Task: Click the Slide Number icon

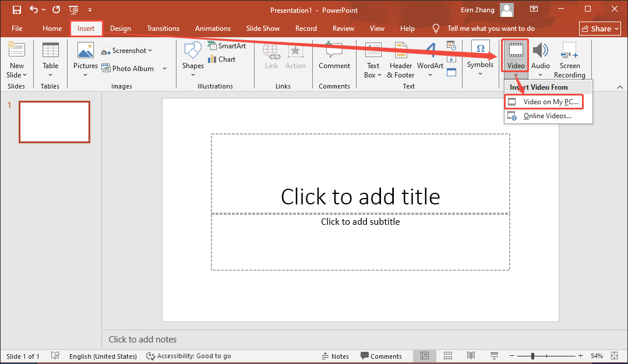Action: tap(451, 59)
